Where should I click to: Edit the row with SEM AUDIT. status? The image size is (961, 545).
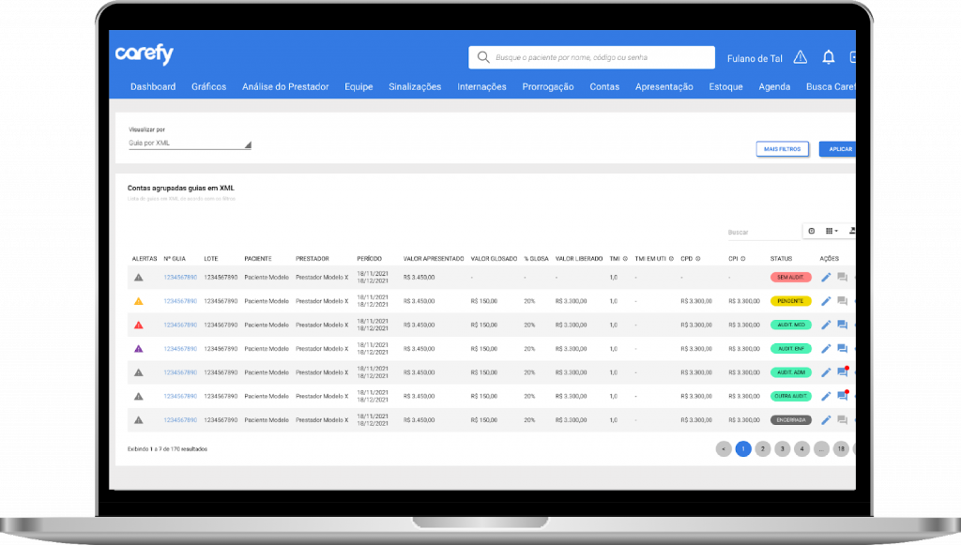click(x=826, y=277)
